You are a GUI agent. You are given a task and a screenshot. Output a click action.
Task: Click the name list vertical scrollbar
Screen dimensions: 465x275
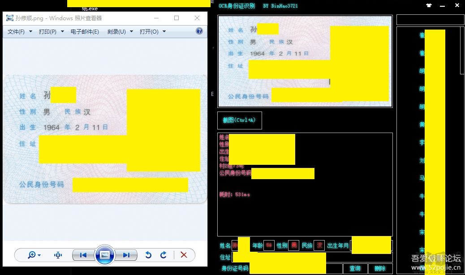tap(462, 50)
